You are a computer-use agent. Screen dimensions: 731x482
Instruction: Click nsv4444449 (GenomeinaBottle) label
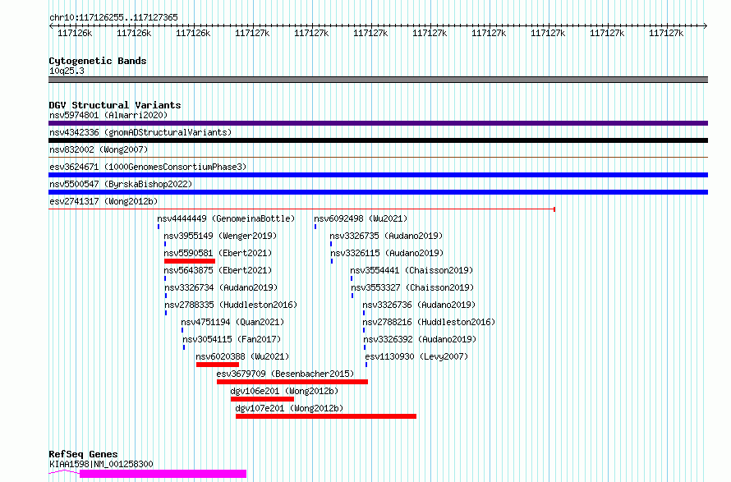(226, 218)
